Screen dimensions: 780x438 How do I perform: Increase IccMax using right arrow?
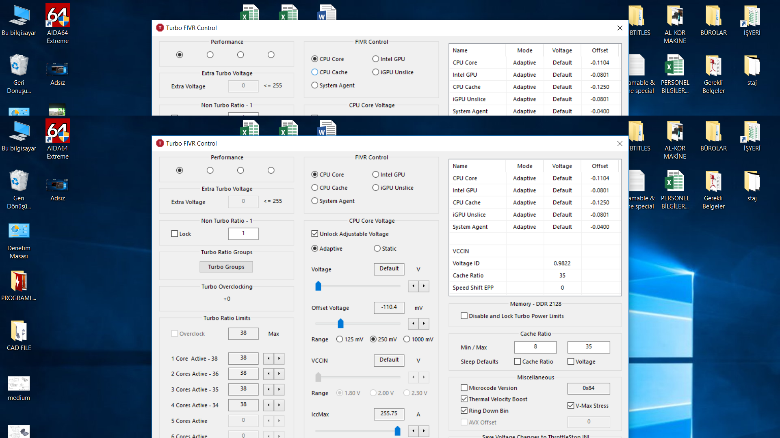click(x=424, y=431)
